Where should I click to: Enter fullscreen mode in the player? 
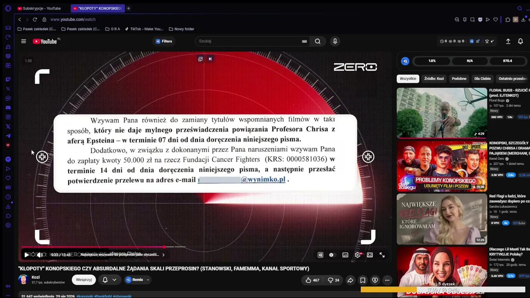(382, 255)
